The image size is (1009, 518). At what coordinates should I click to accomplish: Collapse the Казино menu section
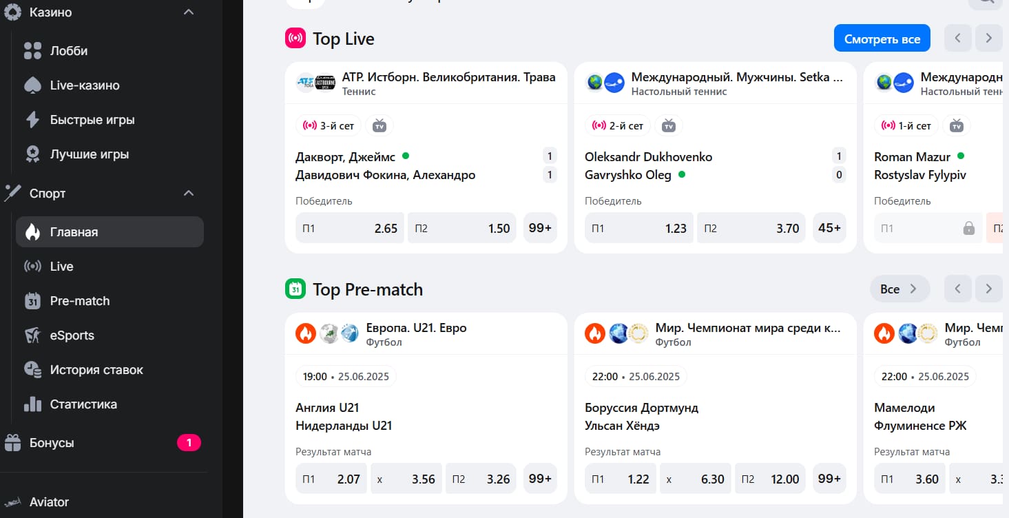click(x=189, y=12)
